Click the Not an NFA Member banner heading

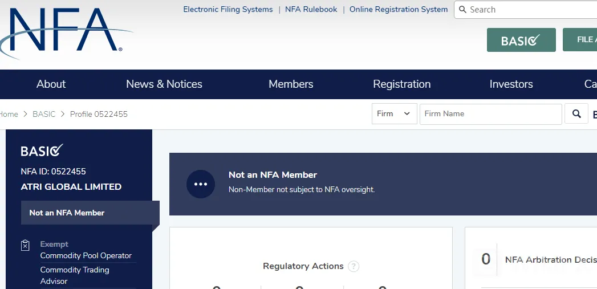point(273,175)
